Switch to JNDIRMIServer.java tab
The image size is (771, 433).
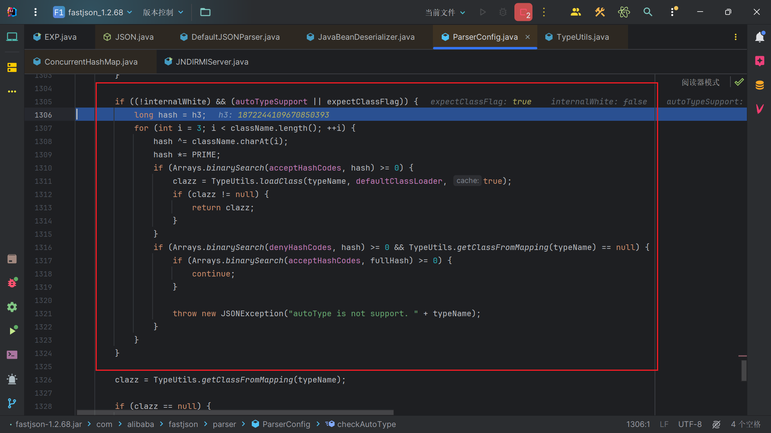click(x=206, y=62)
